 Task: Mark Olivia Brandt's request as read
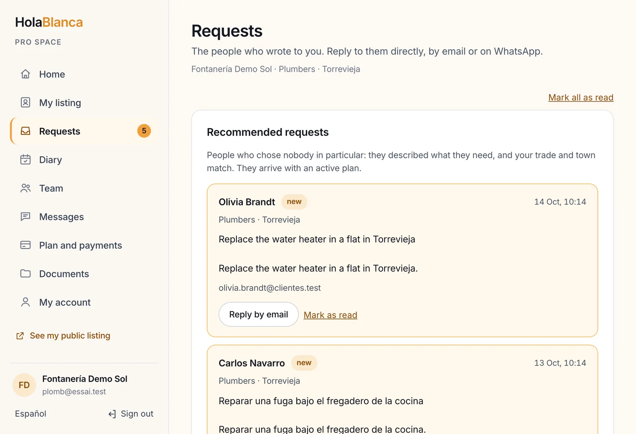330,315
